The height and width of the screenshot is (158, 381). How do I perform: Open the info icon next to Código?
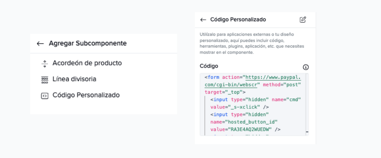click(x=306, y=67)
